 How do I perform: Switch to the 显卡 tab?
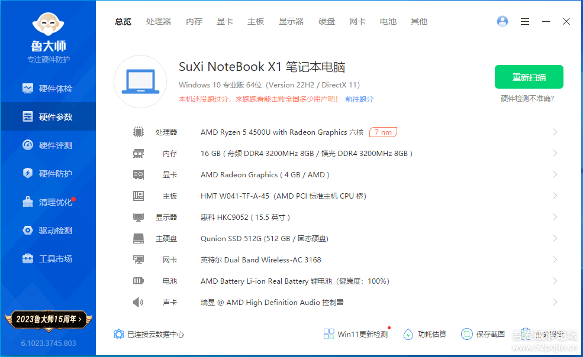point(225,21)
